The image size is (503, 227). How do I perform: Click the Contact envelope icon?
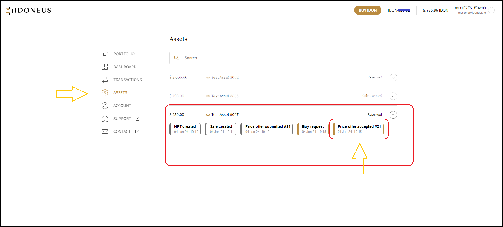pos(105,132)
